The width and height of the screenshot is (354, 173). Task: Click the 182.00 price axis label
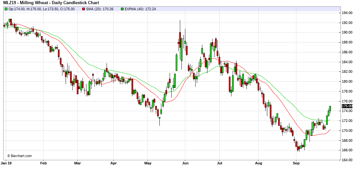pos(347,71)
